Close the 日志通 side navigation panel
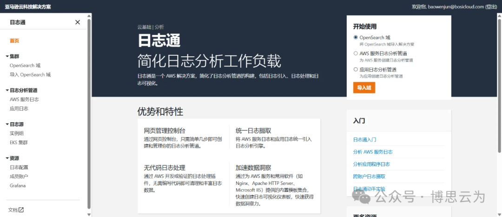Viewport: 502px width, 217px height. coord(78,22)
